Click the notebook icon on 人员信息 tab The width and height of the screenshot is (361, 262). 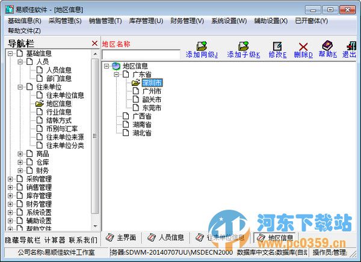(x=152, y=237)
